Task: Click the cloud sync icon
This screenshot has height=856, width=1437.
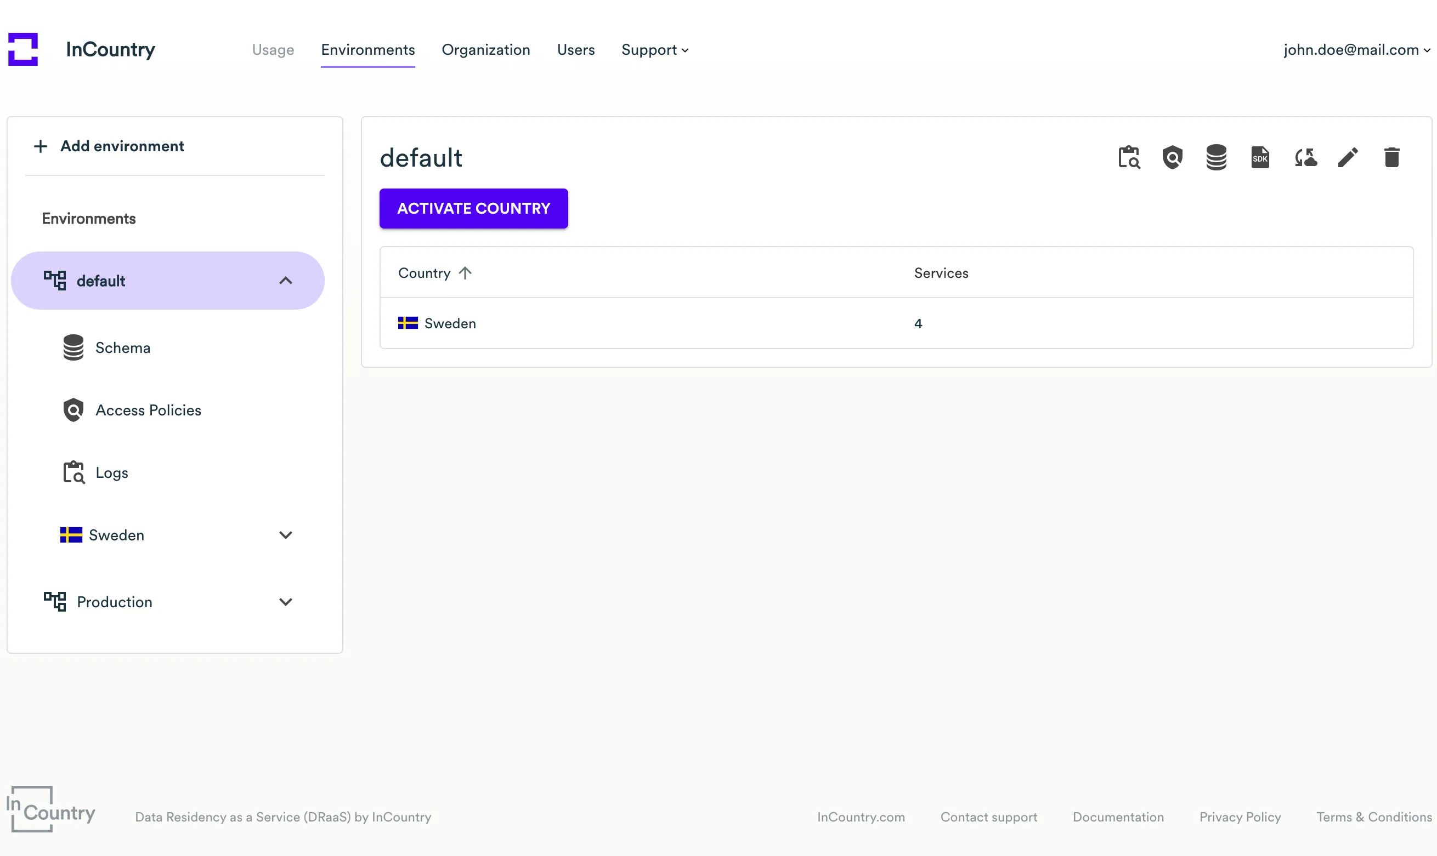Action: click(x=1304, y=157)
